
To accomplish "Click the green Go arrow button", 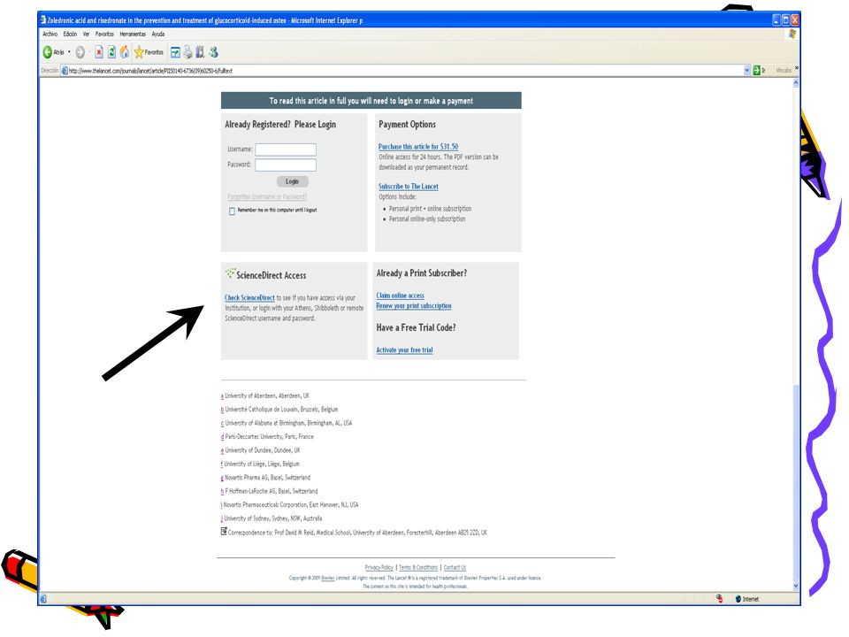I will tap(756, 71).
